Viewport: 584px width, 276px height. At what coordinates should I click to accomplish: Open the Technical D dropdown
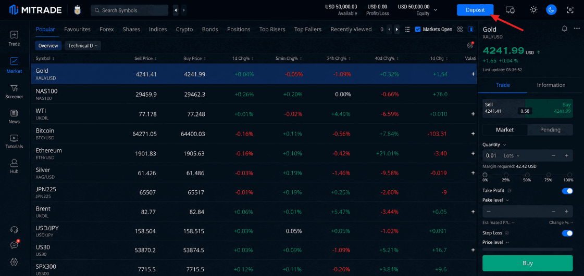83,46
